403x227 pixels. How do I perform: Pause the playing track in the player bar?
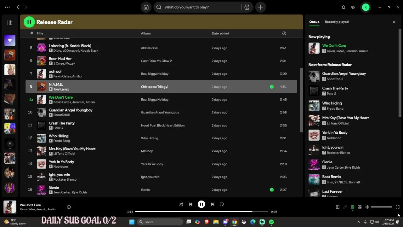201,204
